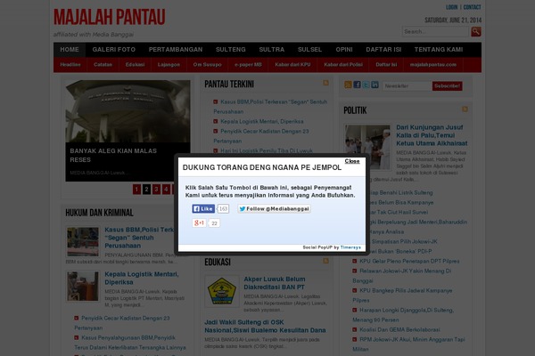
Task: Open Jadi Wakil Sulteng di OSK Nasional article
Action: coord(265,326)
